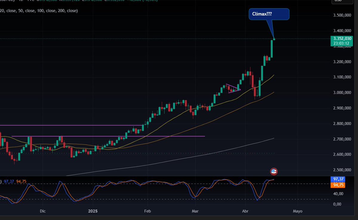The image size is (358, 220).
Task: Click the 'Feb' label on time axis
Action: (147, 211)
